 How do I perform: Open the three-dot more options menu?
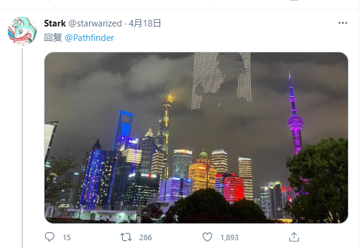343,23
